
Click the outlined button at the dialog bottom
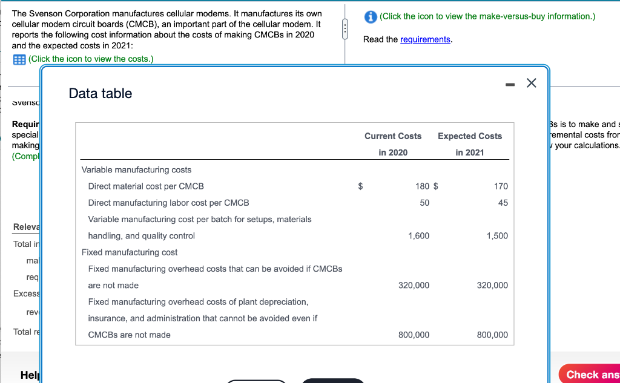257,381
